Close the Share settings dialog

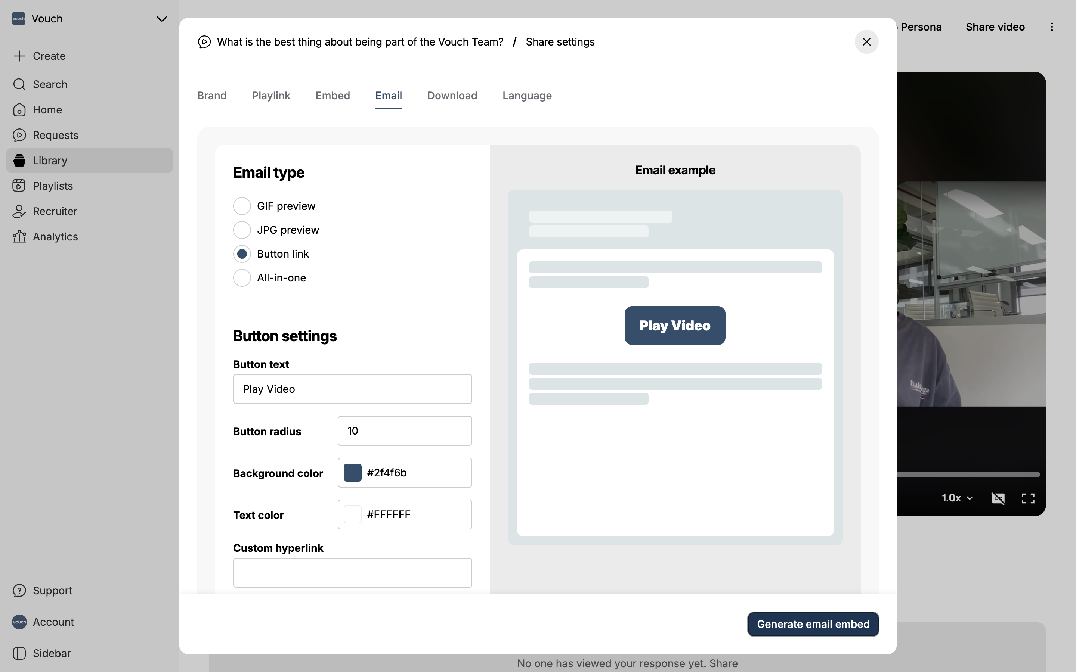(866, 42)
